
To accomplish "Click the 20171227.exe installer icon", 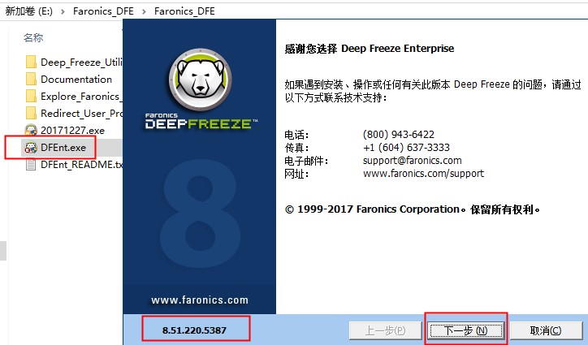I will pyautogui.click(x=31, y=131).
